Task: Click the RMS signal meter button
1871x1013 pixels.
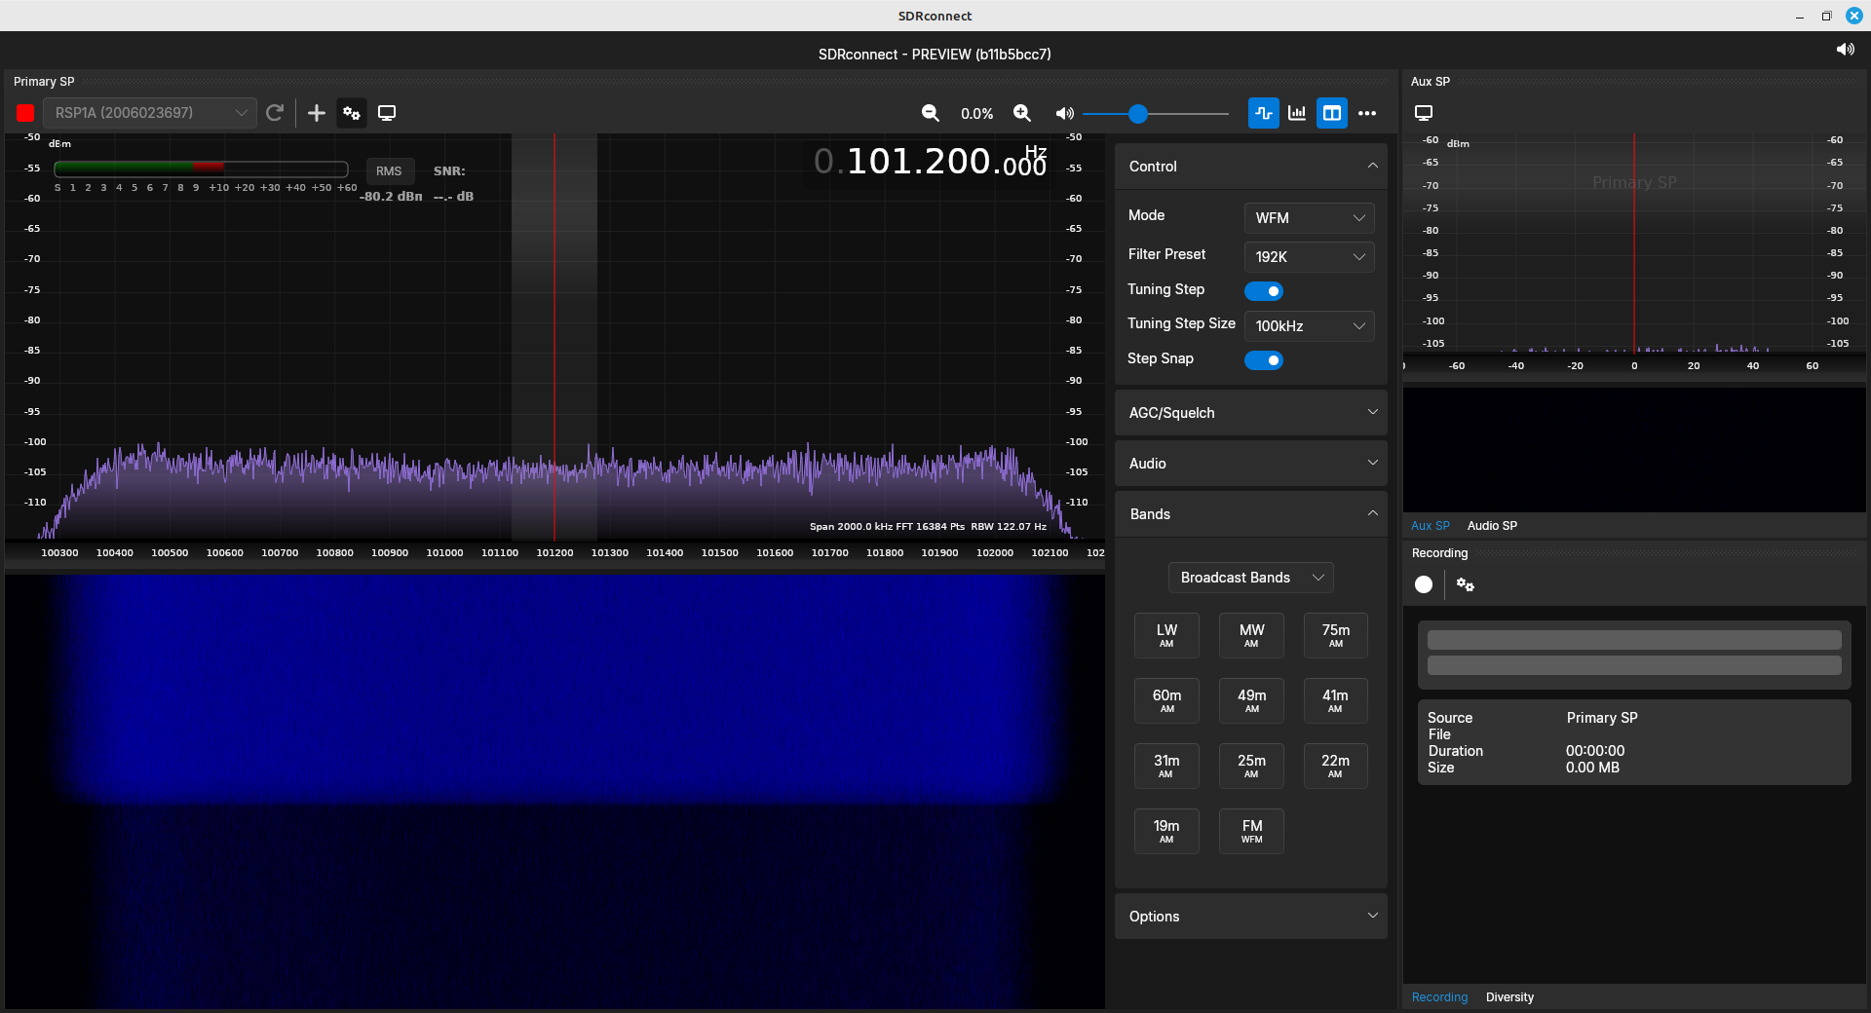Action: click(x=390, y=170)
